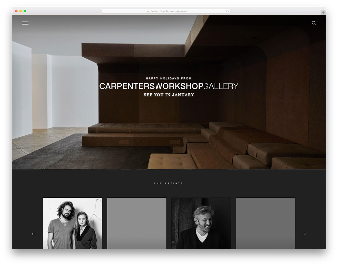Click the Carpenters Workshop Gallery logo

(169, 86)
